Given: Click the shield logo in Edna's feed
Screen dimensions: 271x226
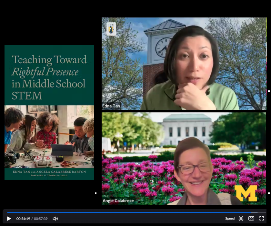Looking at the screenshot, I should click(x=111, y=29).
